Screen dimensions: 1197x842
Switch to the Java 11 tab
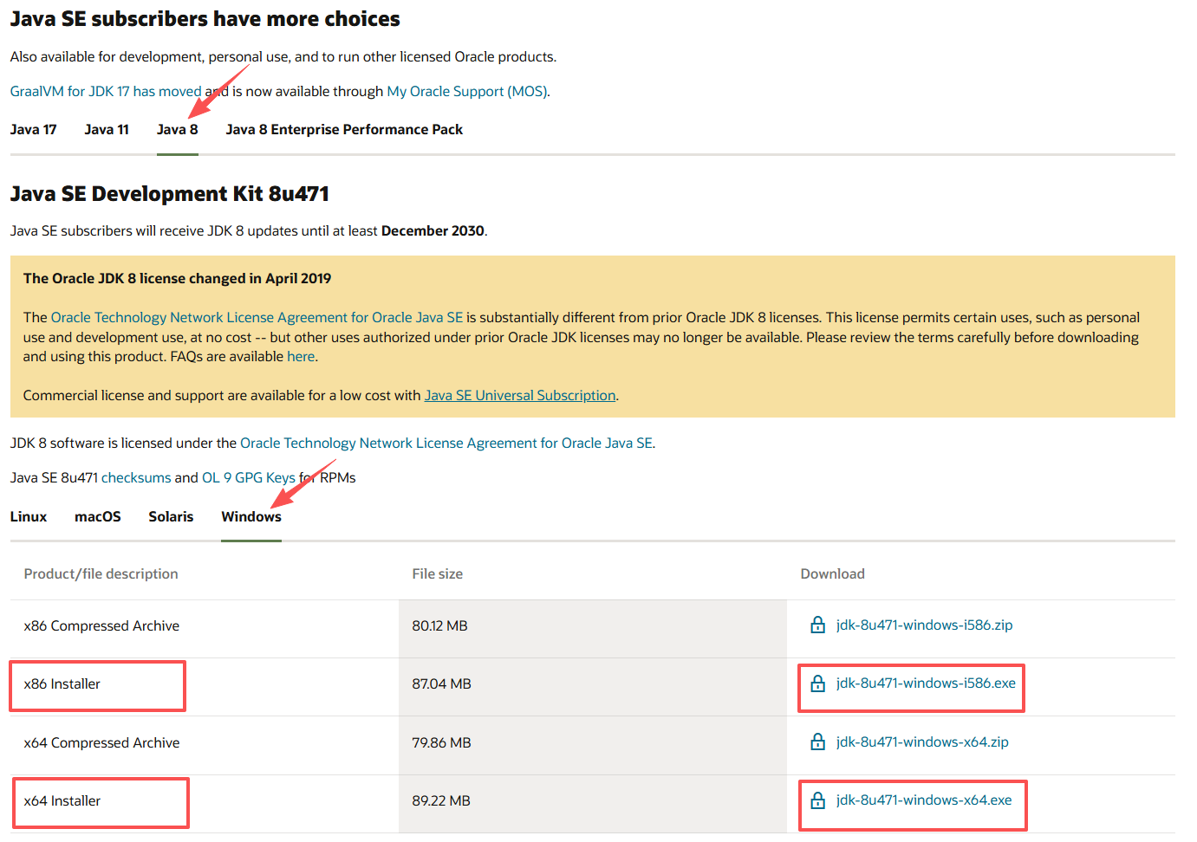[x=107, y=129]
